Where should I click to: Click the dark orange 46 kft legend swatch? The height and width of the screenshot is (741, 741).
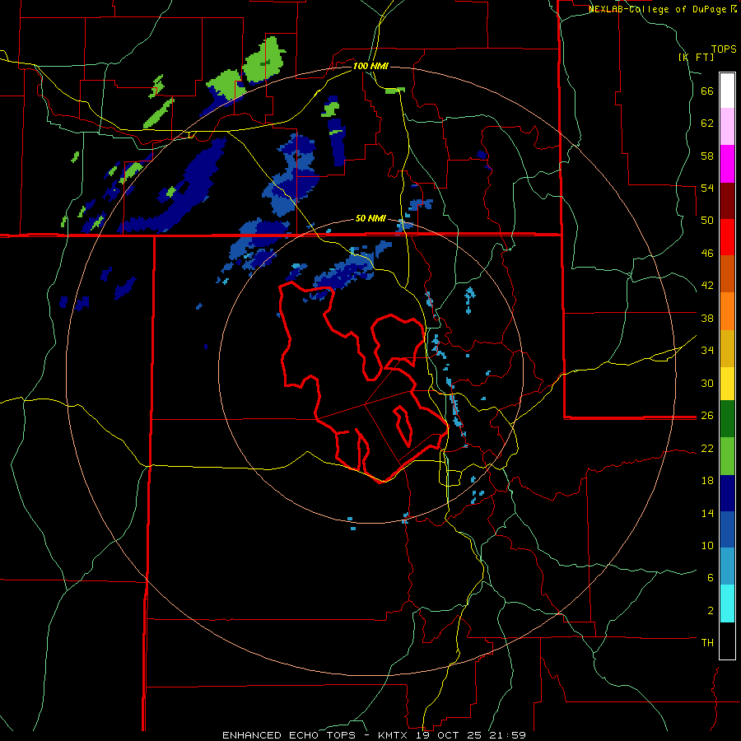[x=727, y=273]
